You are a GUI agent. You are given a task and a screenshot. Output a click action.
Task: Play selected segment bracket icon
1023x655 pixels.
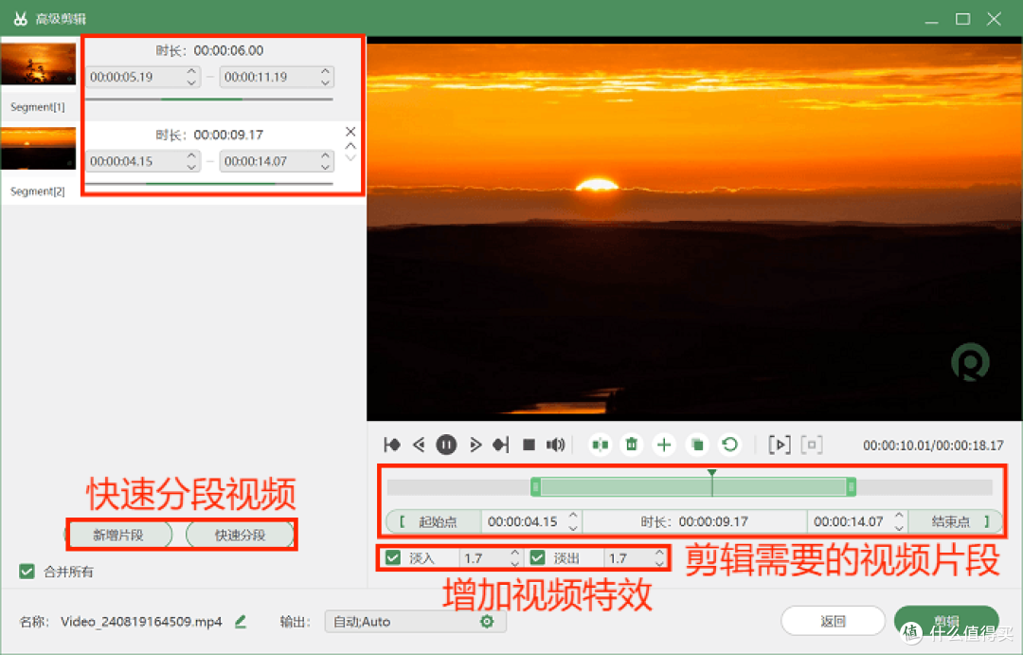coord(780,445)
